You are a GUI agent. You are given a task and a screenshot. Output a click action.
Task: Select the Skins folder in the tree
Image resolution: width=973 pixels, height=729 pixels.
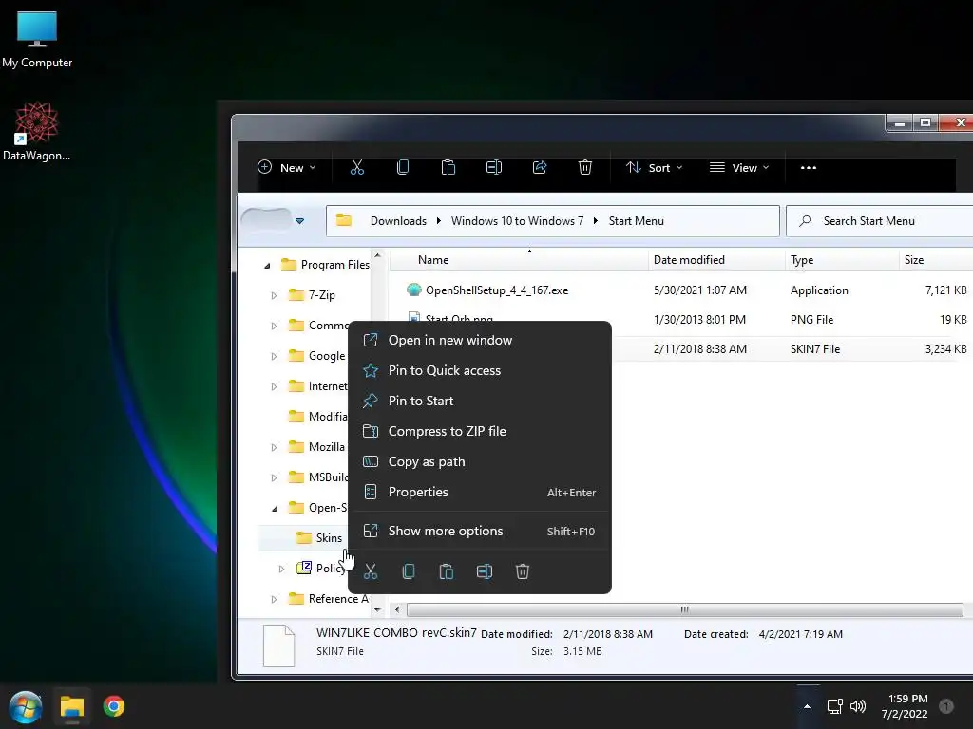(x=320, y=537)
